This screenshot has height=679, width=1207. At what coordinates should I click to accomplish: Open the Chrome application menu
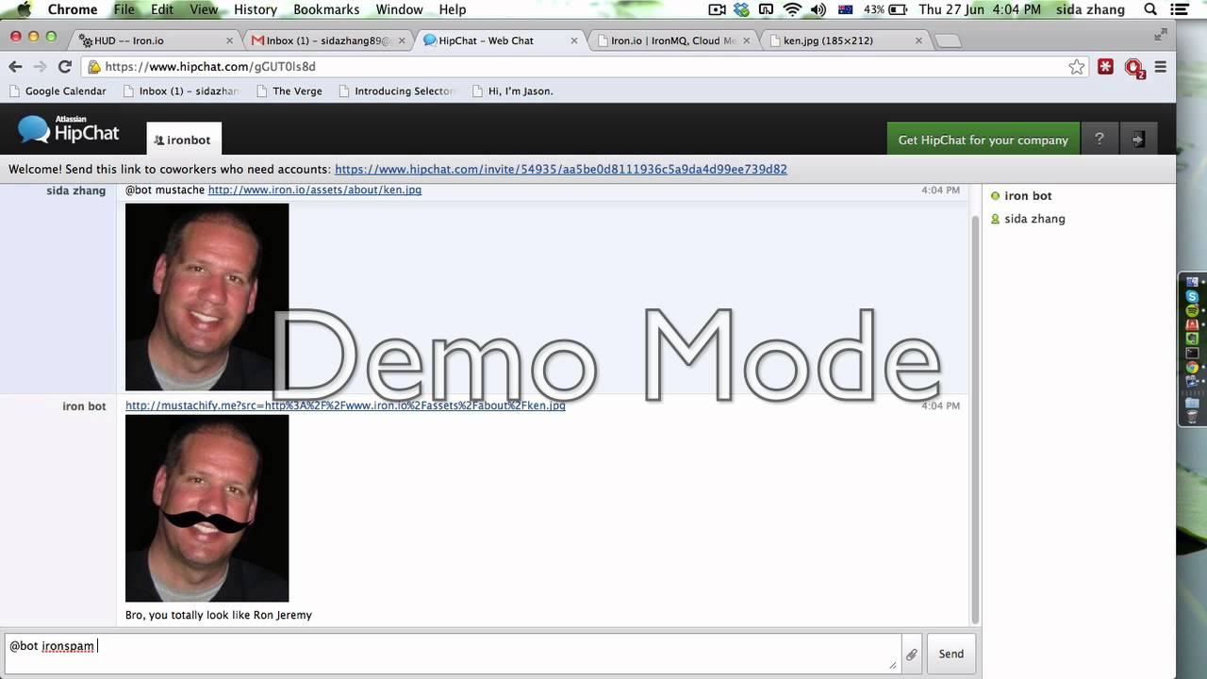tap(73, 9)
